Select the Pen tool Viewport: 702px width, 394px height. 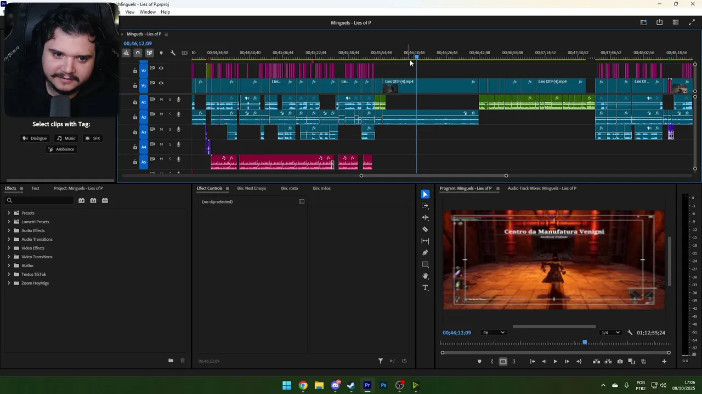(425, 253)
